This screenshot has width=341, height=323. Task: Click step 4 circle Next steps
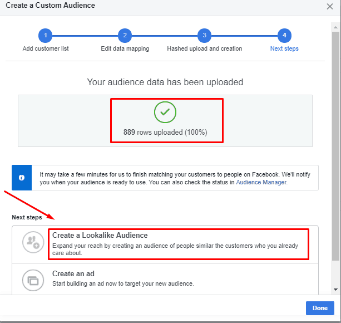(284, 36)
